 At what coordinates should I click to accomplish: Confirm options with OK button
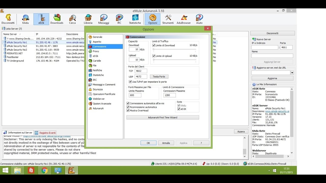pyautogui.click(x=148, y=143)
